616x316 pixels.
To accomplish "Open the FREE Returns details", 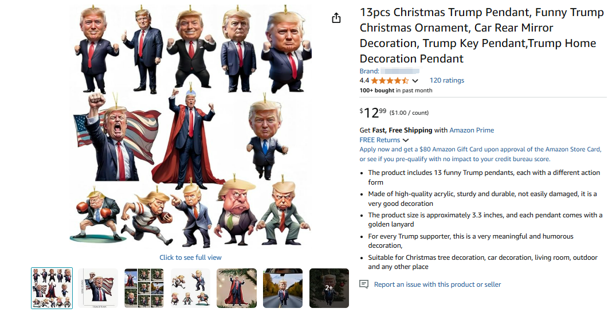I will tap(379, 140).
